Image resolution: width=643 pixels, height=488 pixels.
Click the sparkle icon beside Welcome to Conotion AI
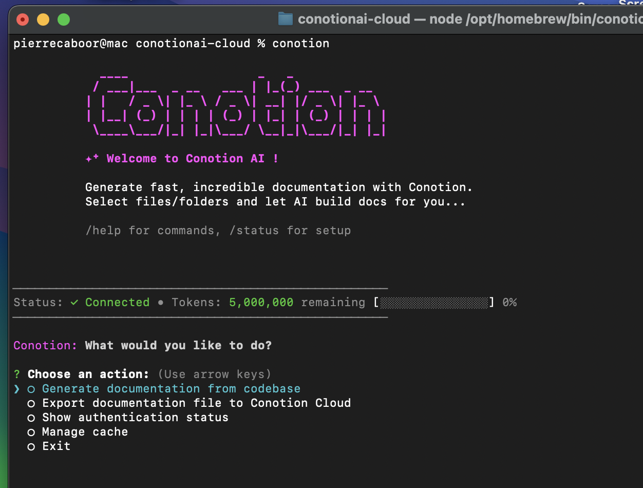(x=92, y=159)
